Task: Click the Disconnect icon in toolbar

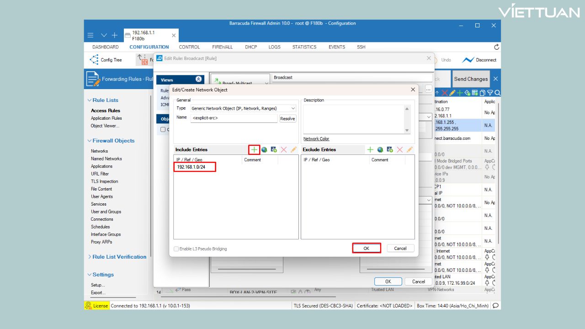Action: tap(468, 60)
